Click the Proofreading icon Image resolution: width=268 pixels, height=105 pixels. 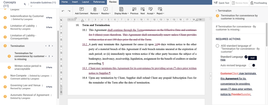pos(252,3)
